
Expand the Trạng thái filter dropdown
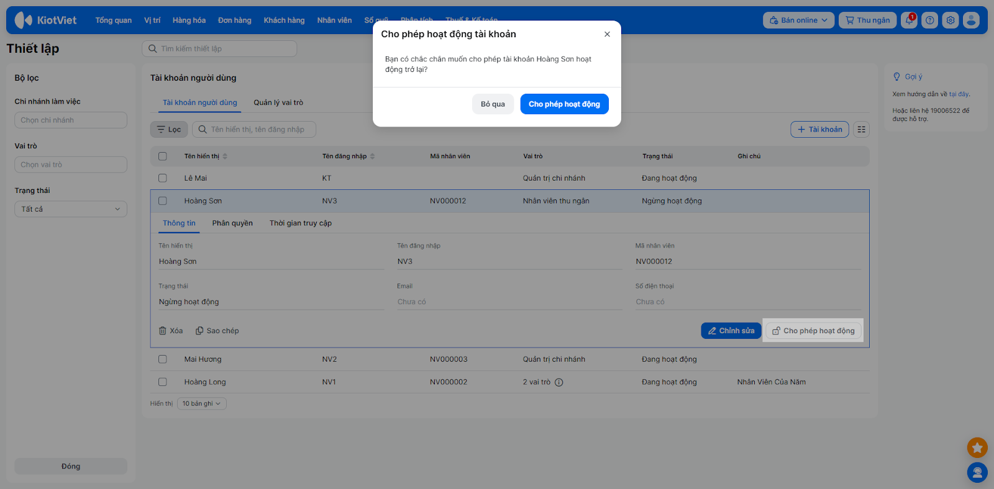pyautogui.click(x=71, y=209)
